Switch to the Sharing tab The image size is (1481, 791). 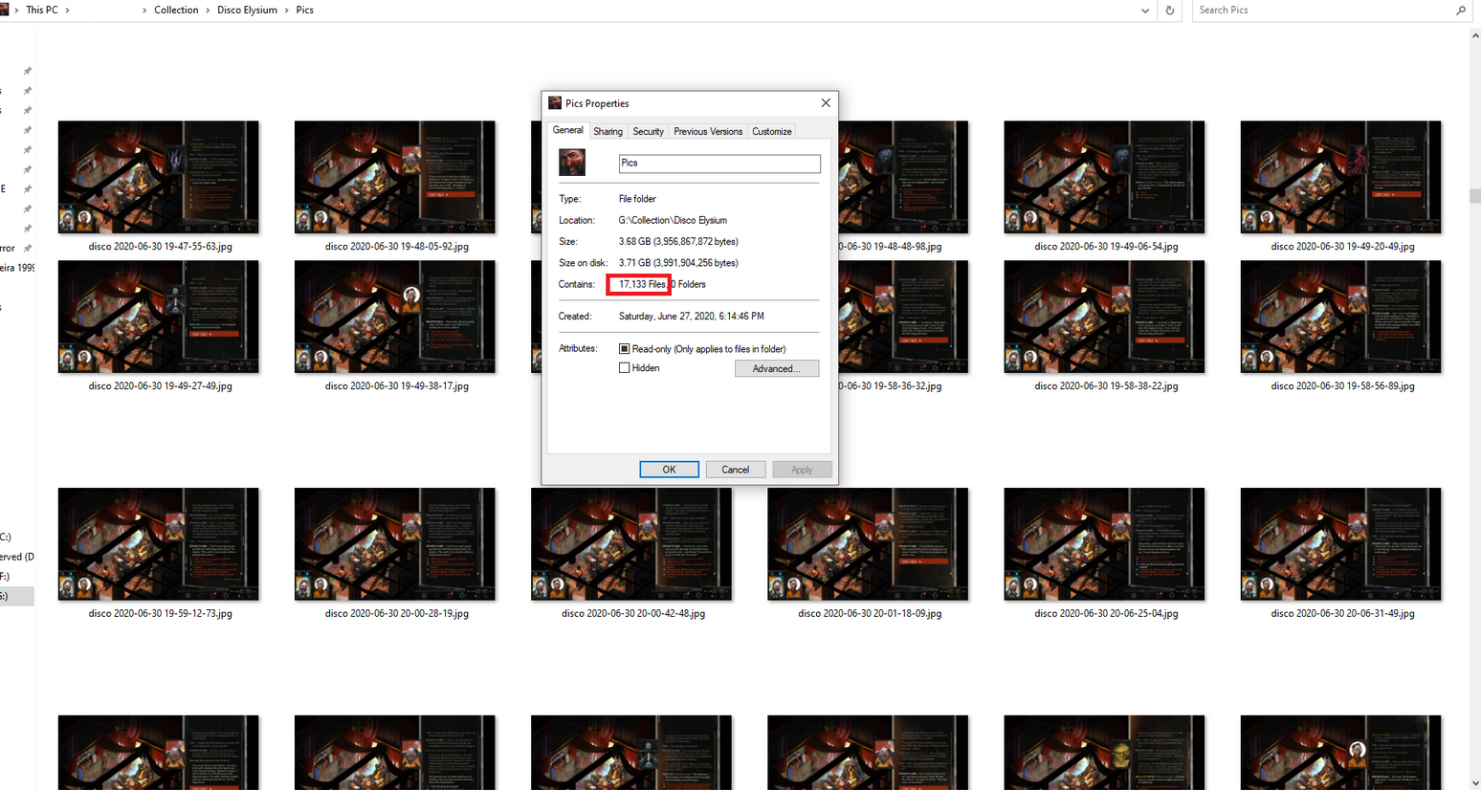click(608, 132)
